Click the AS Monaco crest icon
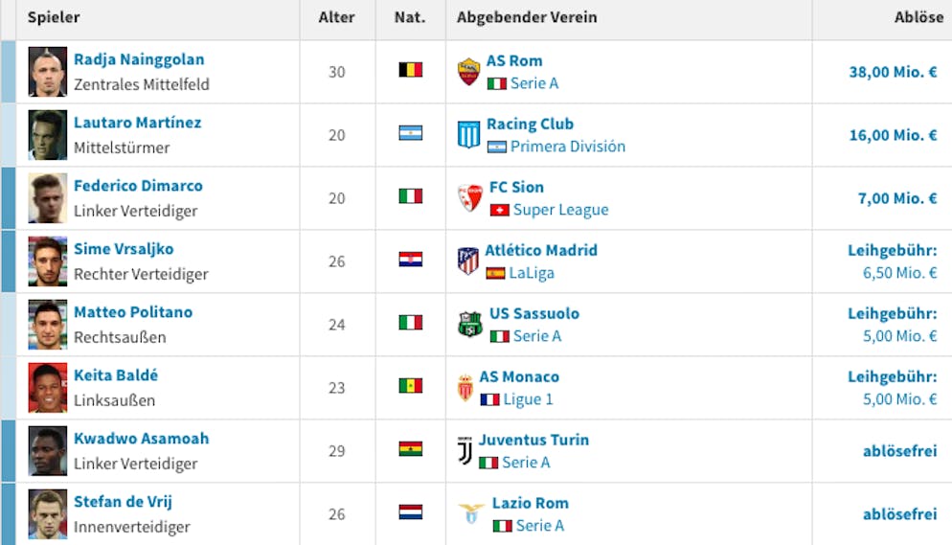This screenshot has width=952, height=545. click(x=465, y=387)
